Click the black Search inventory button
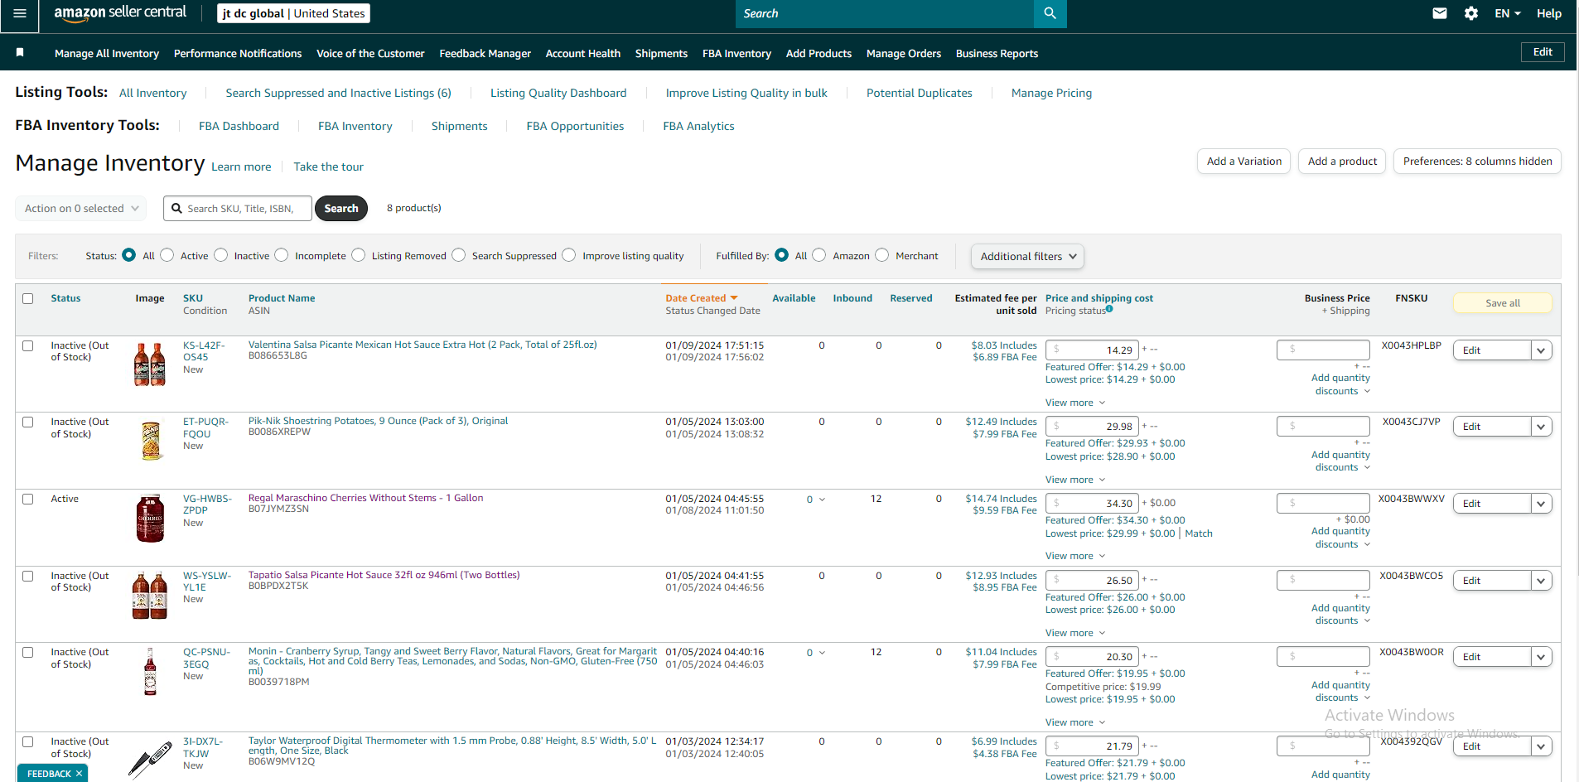The width and height of the screenshot is (1579, 782). [341, 209]
